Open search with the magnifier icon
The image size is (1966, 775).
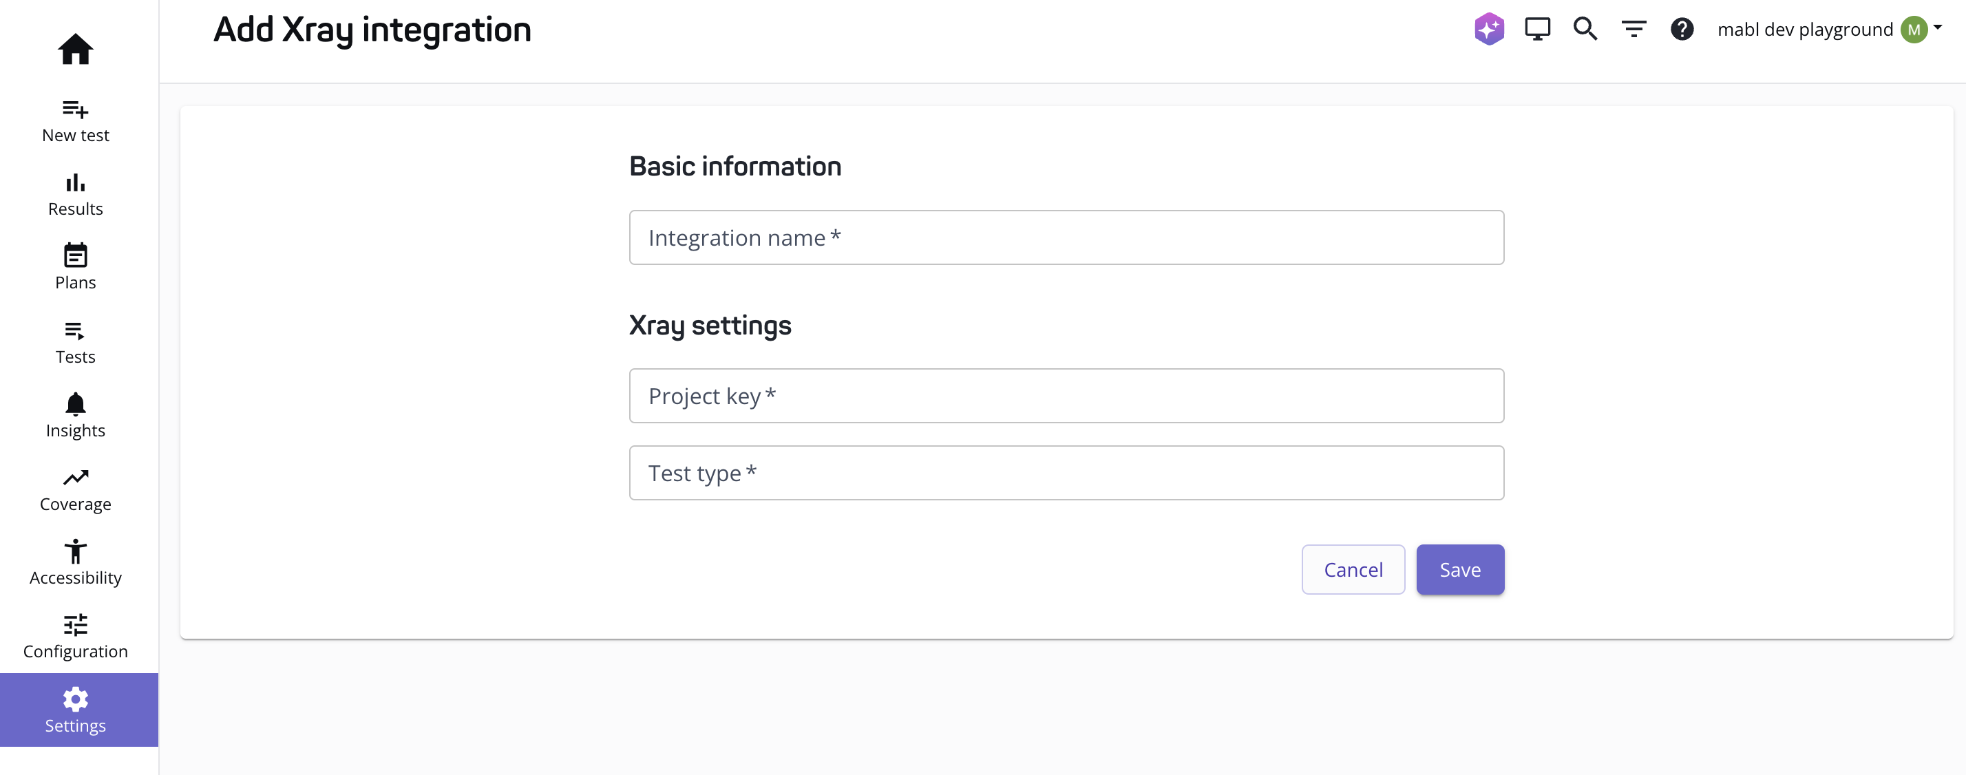point(1585,29)
